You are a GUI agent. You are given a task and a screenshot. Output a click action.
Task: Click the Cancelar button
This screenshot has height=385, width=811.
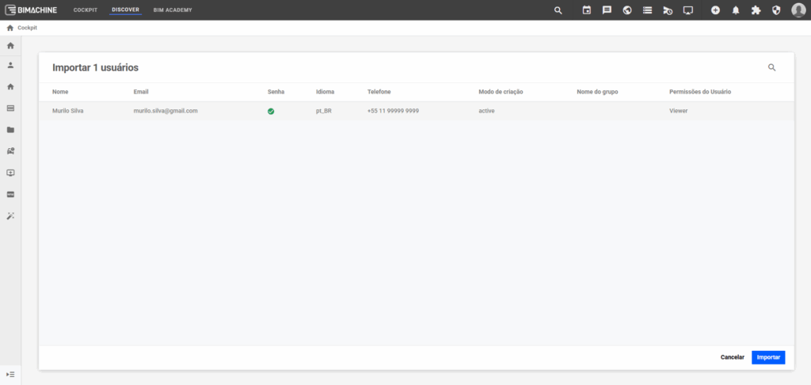pos(732,357)
